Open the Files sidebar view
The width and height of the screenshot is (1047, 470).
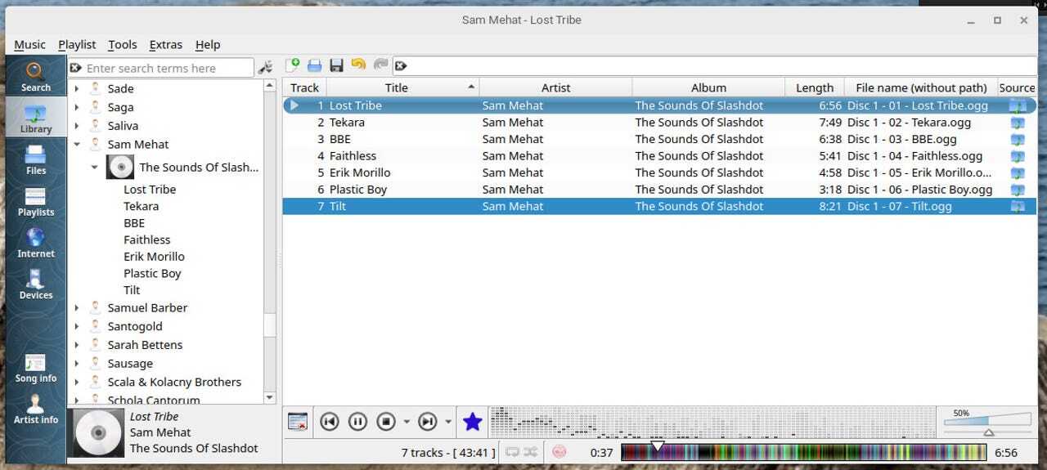[36, 159]
